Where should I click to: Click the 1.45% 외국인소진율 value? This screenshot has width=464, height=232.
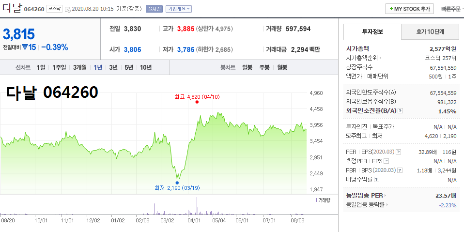[x=447, y=111]
